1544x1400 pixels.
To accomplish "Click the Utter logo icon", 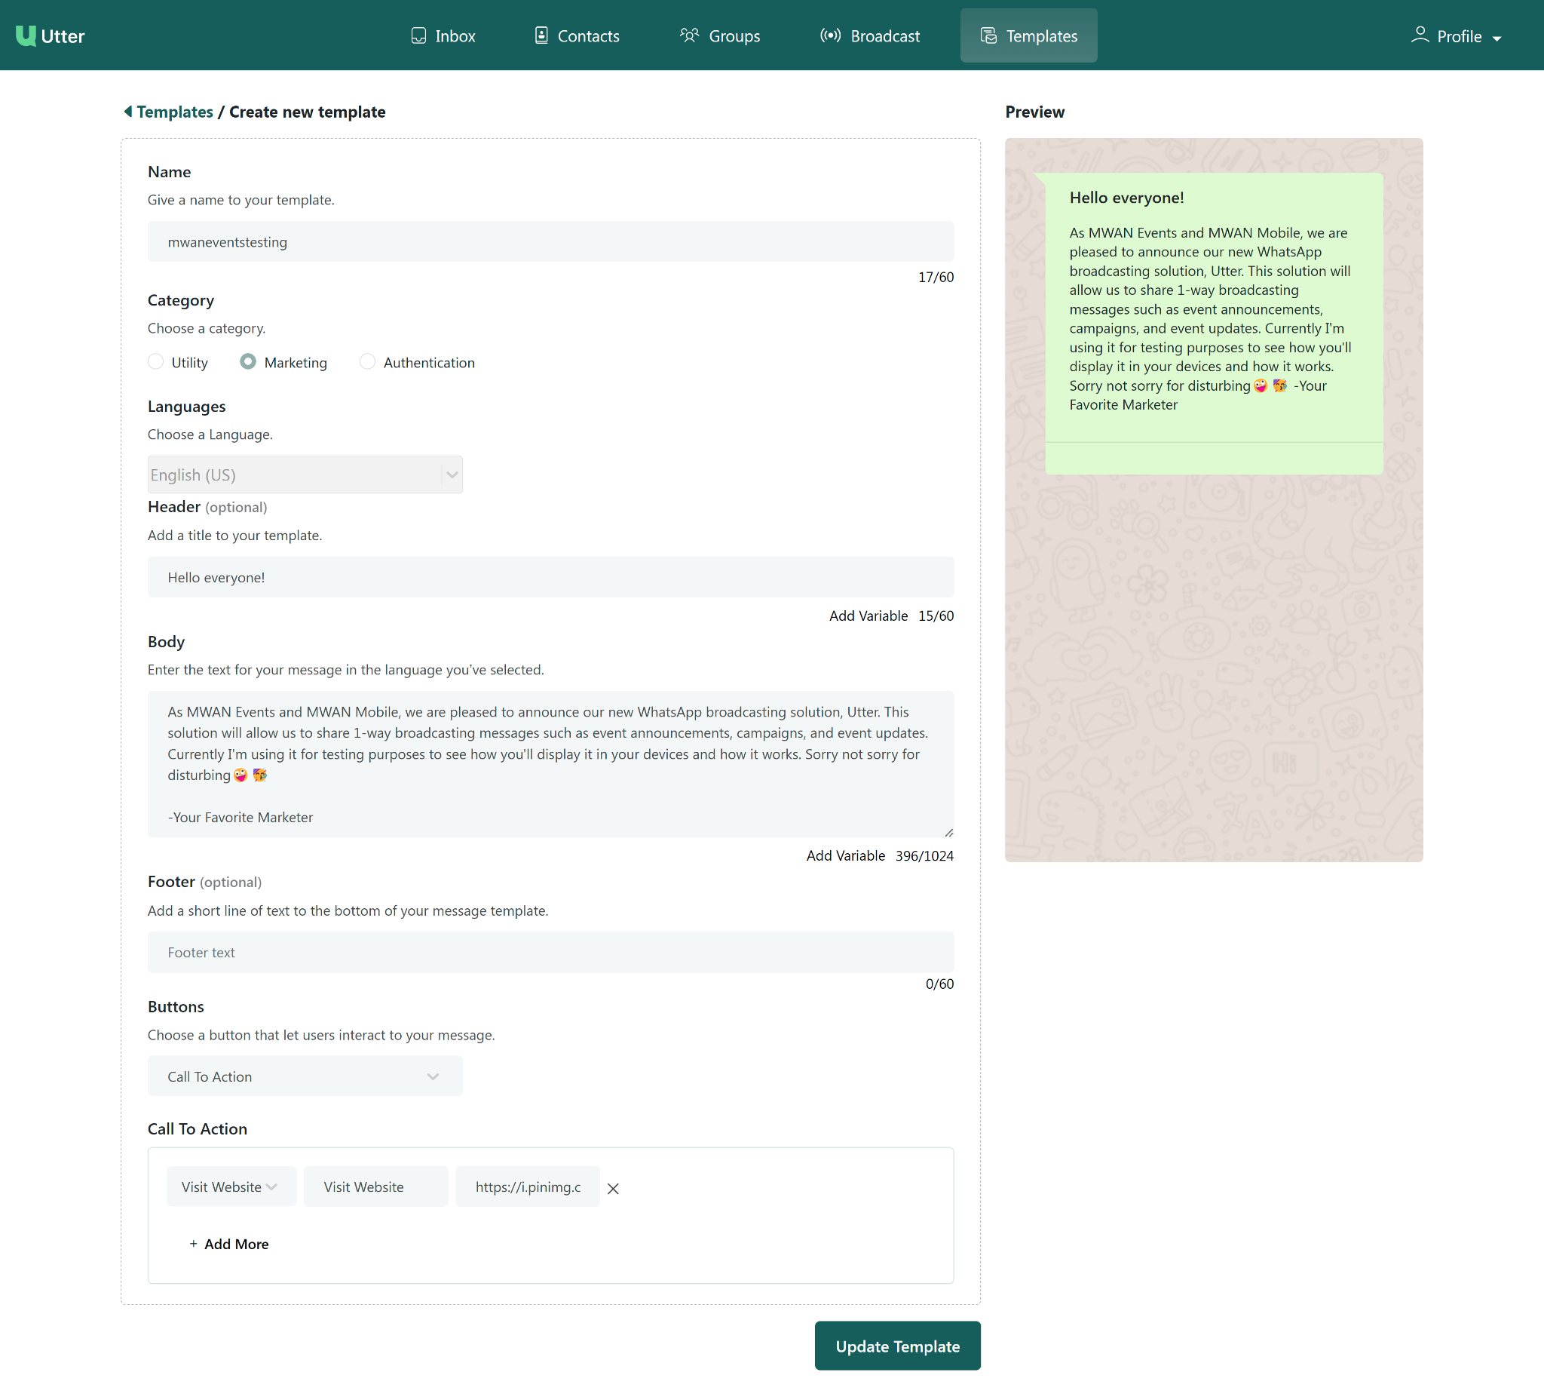I will [x=26, y=36].
